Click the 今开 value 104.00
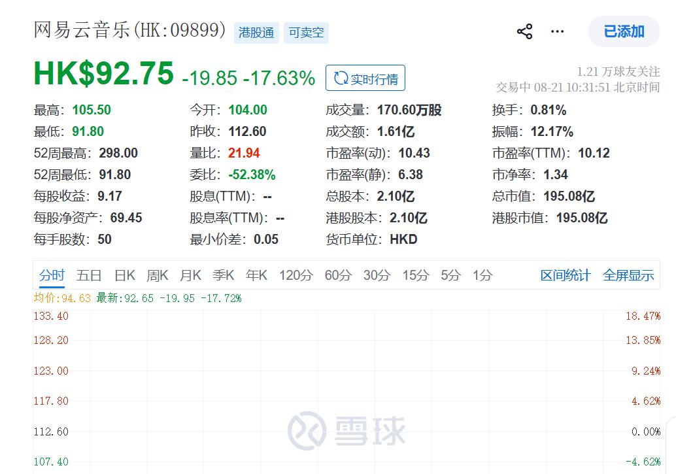 (248, 110)
